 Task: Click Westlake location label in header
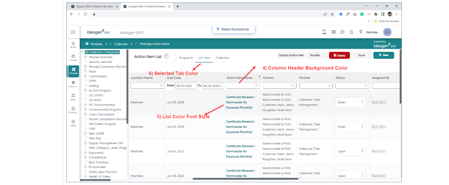pos(372,32)
